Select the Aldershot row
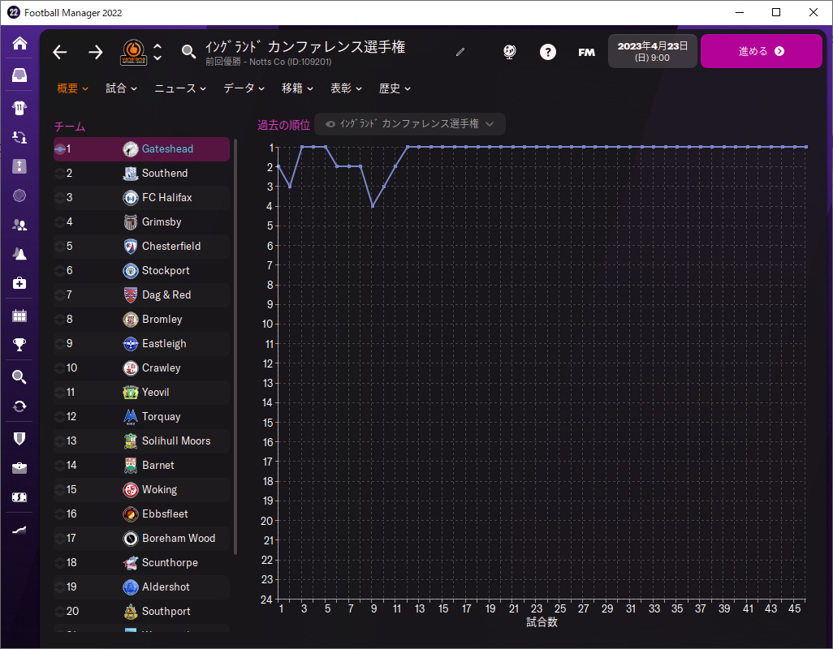Viewport: 833px width, 649px height. tap(141, 587)
